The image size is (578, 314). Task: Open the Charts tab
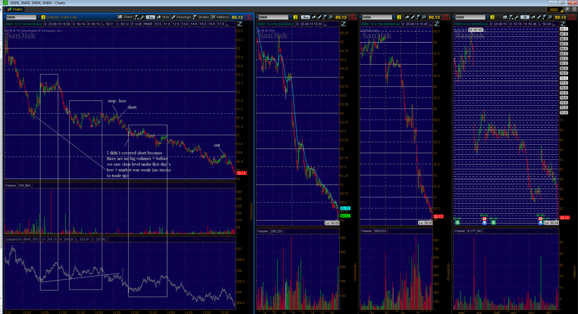tap(15, 9)
